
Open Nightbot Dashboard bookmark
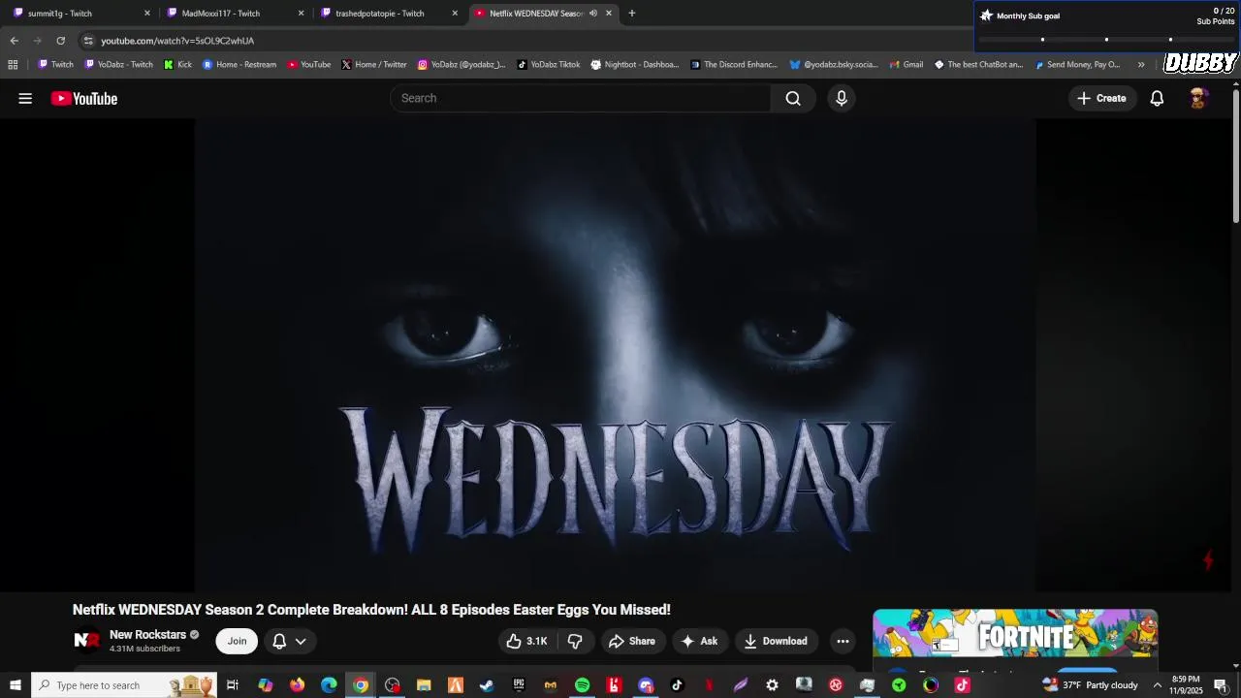coord(635,65)
